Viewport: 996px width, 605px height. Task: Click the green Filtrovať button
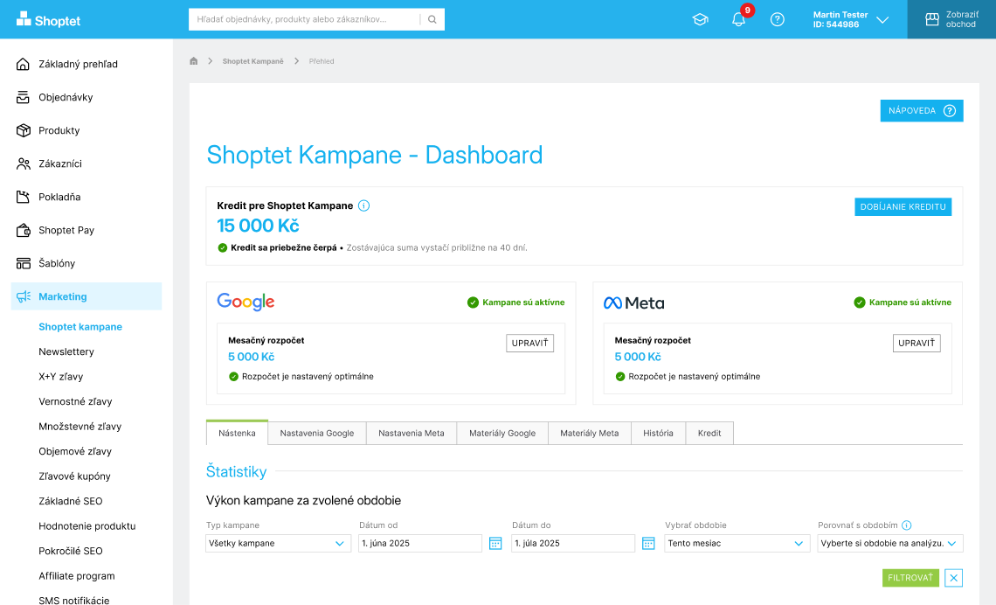click(910, 578)
